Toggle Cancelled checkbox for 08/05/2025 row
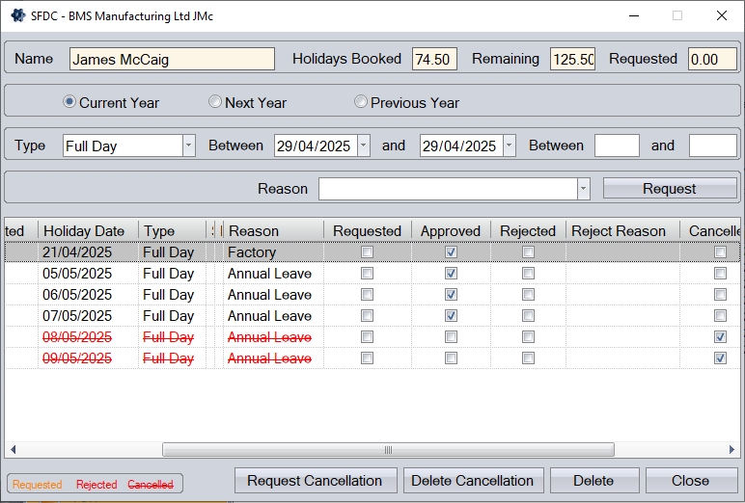The height and width of the screenshot is (503, 745). click(720, 337)
